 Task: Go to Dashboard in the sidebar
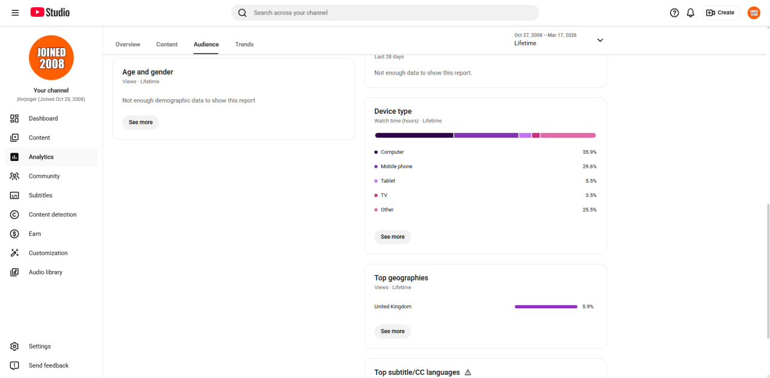(51, 118)
